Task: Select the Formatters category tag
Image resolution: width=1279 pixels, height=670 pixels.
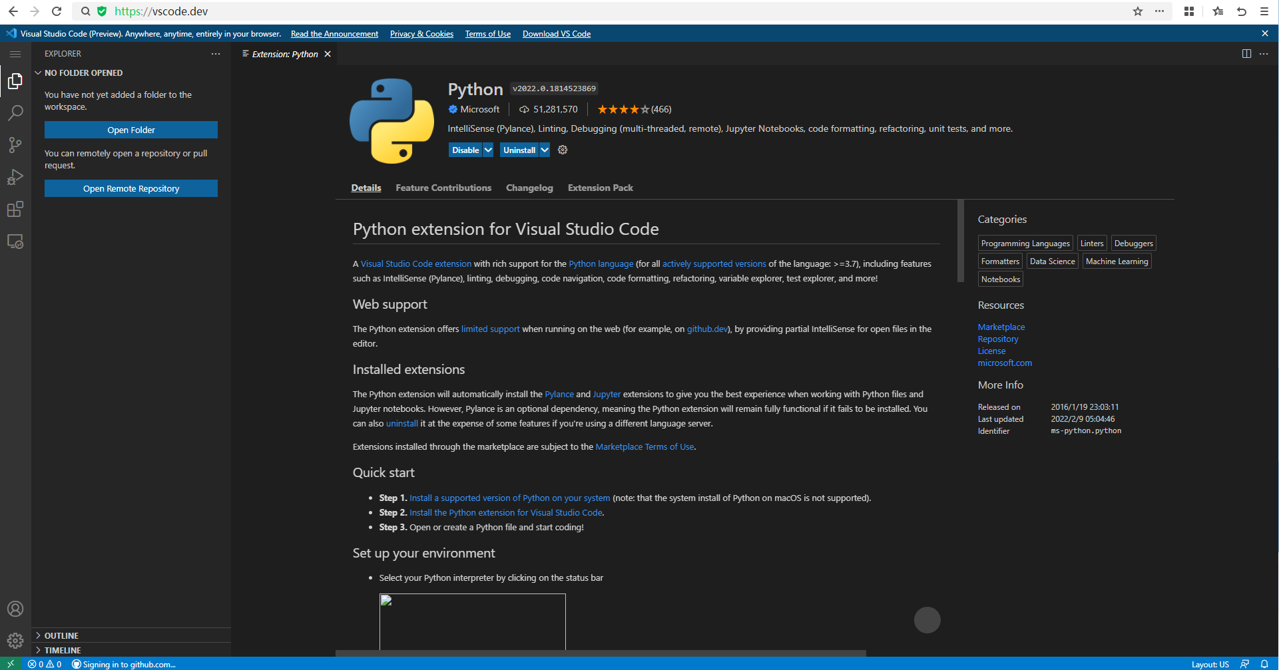Action: point(1000,261)
